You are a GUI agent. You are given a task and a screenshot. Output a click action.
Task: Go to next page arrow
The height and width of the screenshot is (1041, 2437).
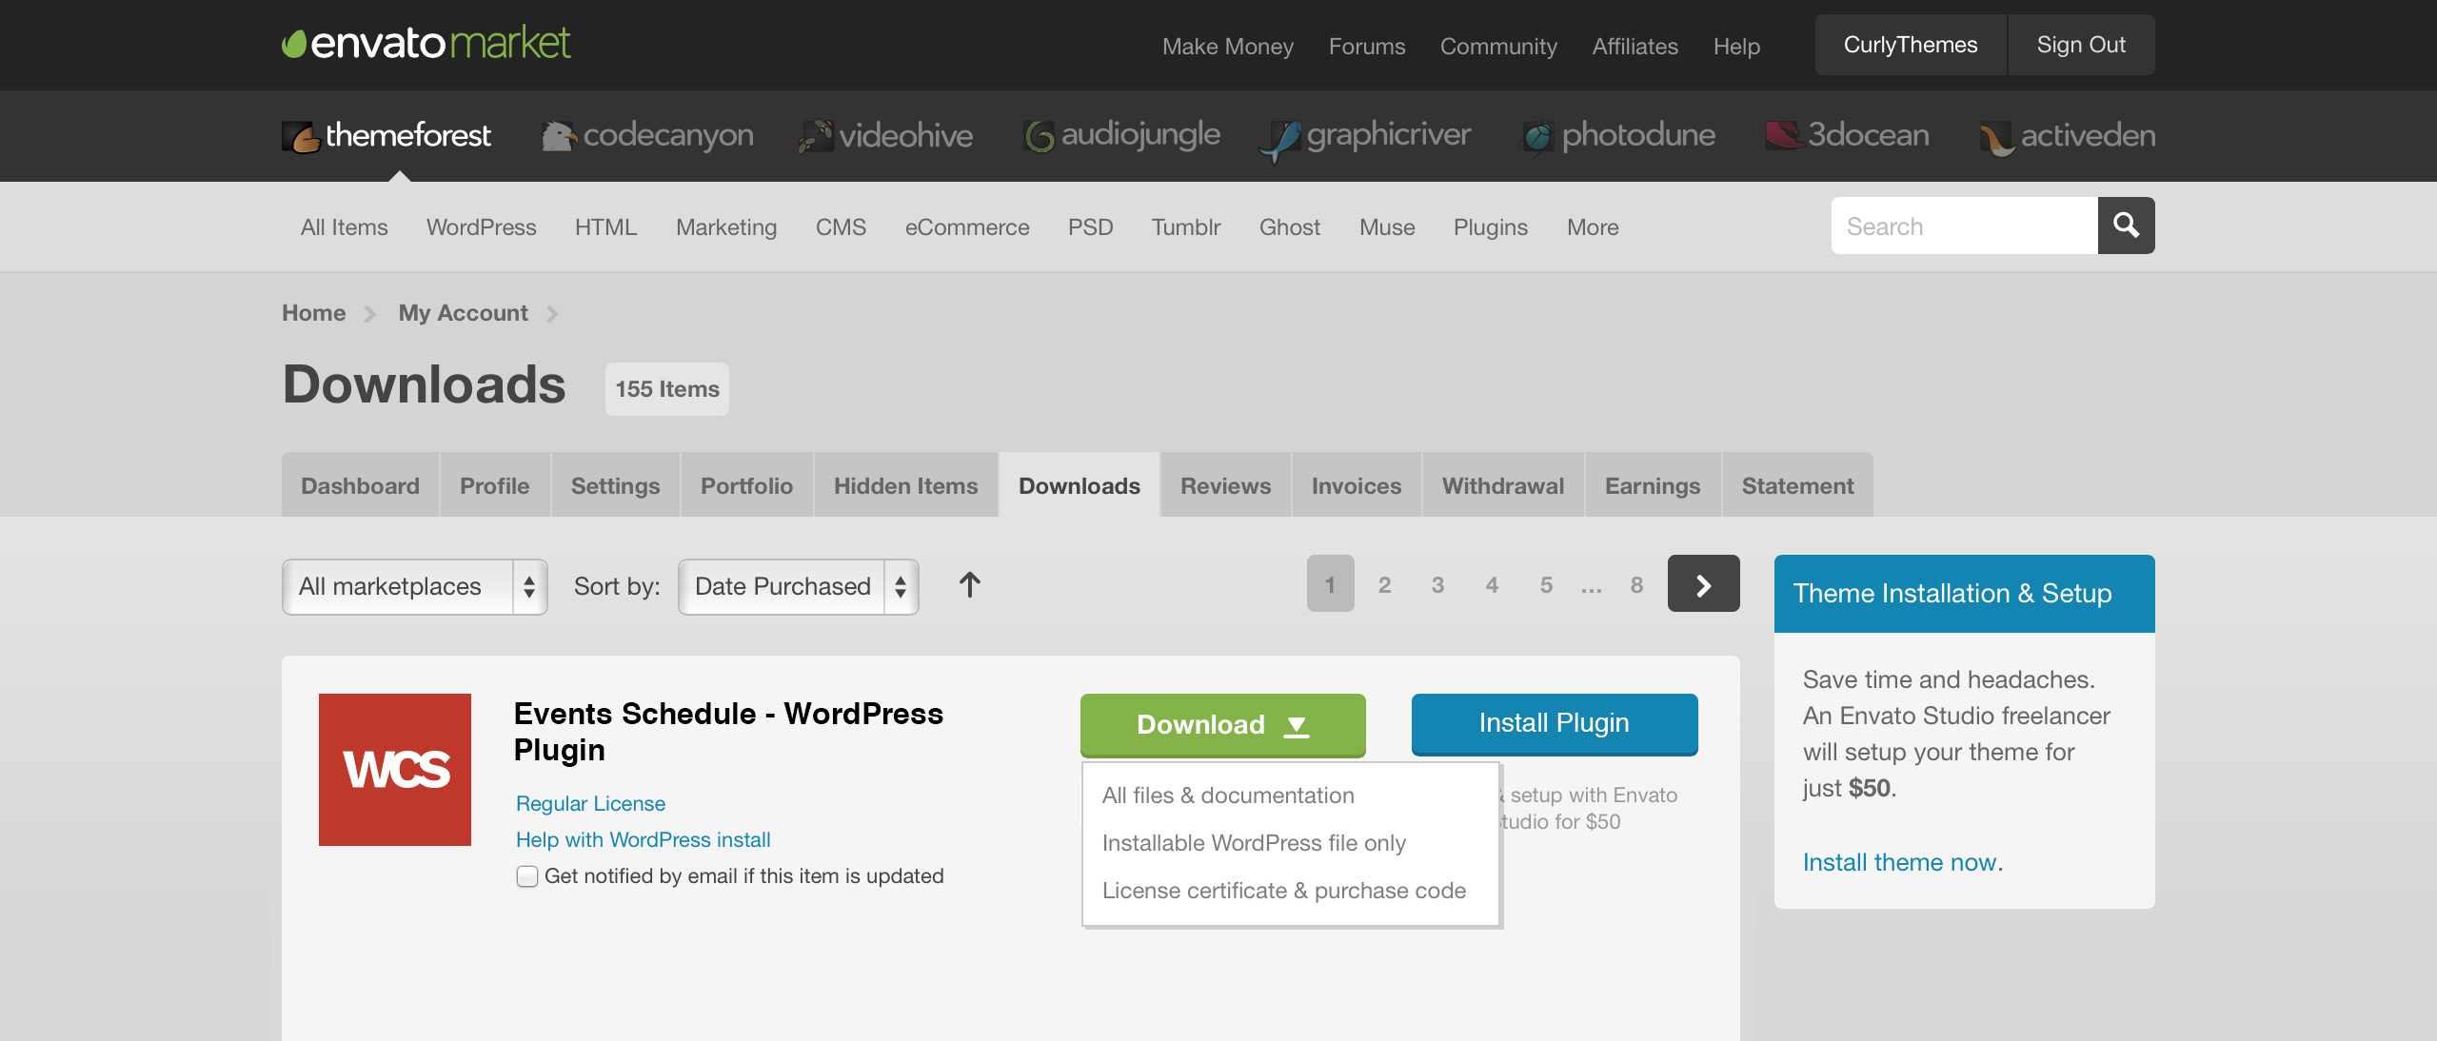pos(1704,583)
